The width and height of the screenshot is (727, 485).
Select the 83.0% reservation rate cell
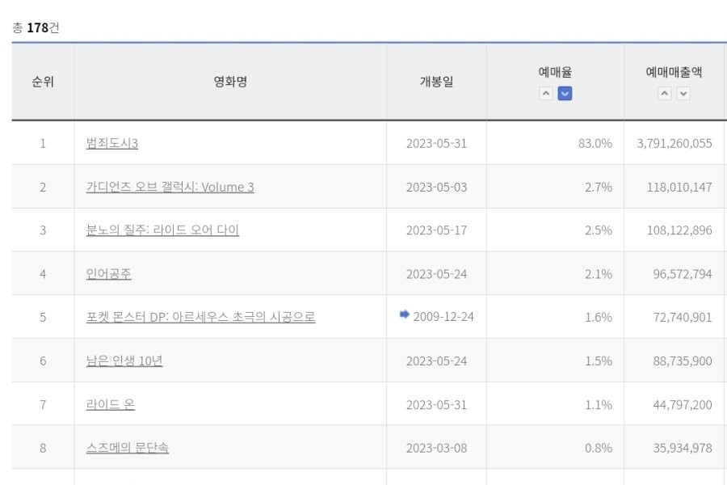tap(595, 143)
